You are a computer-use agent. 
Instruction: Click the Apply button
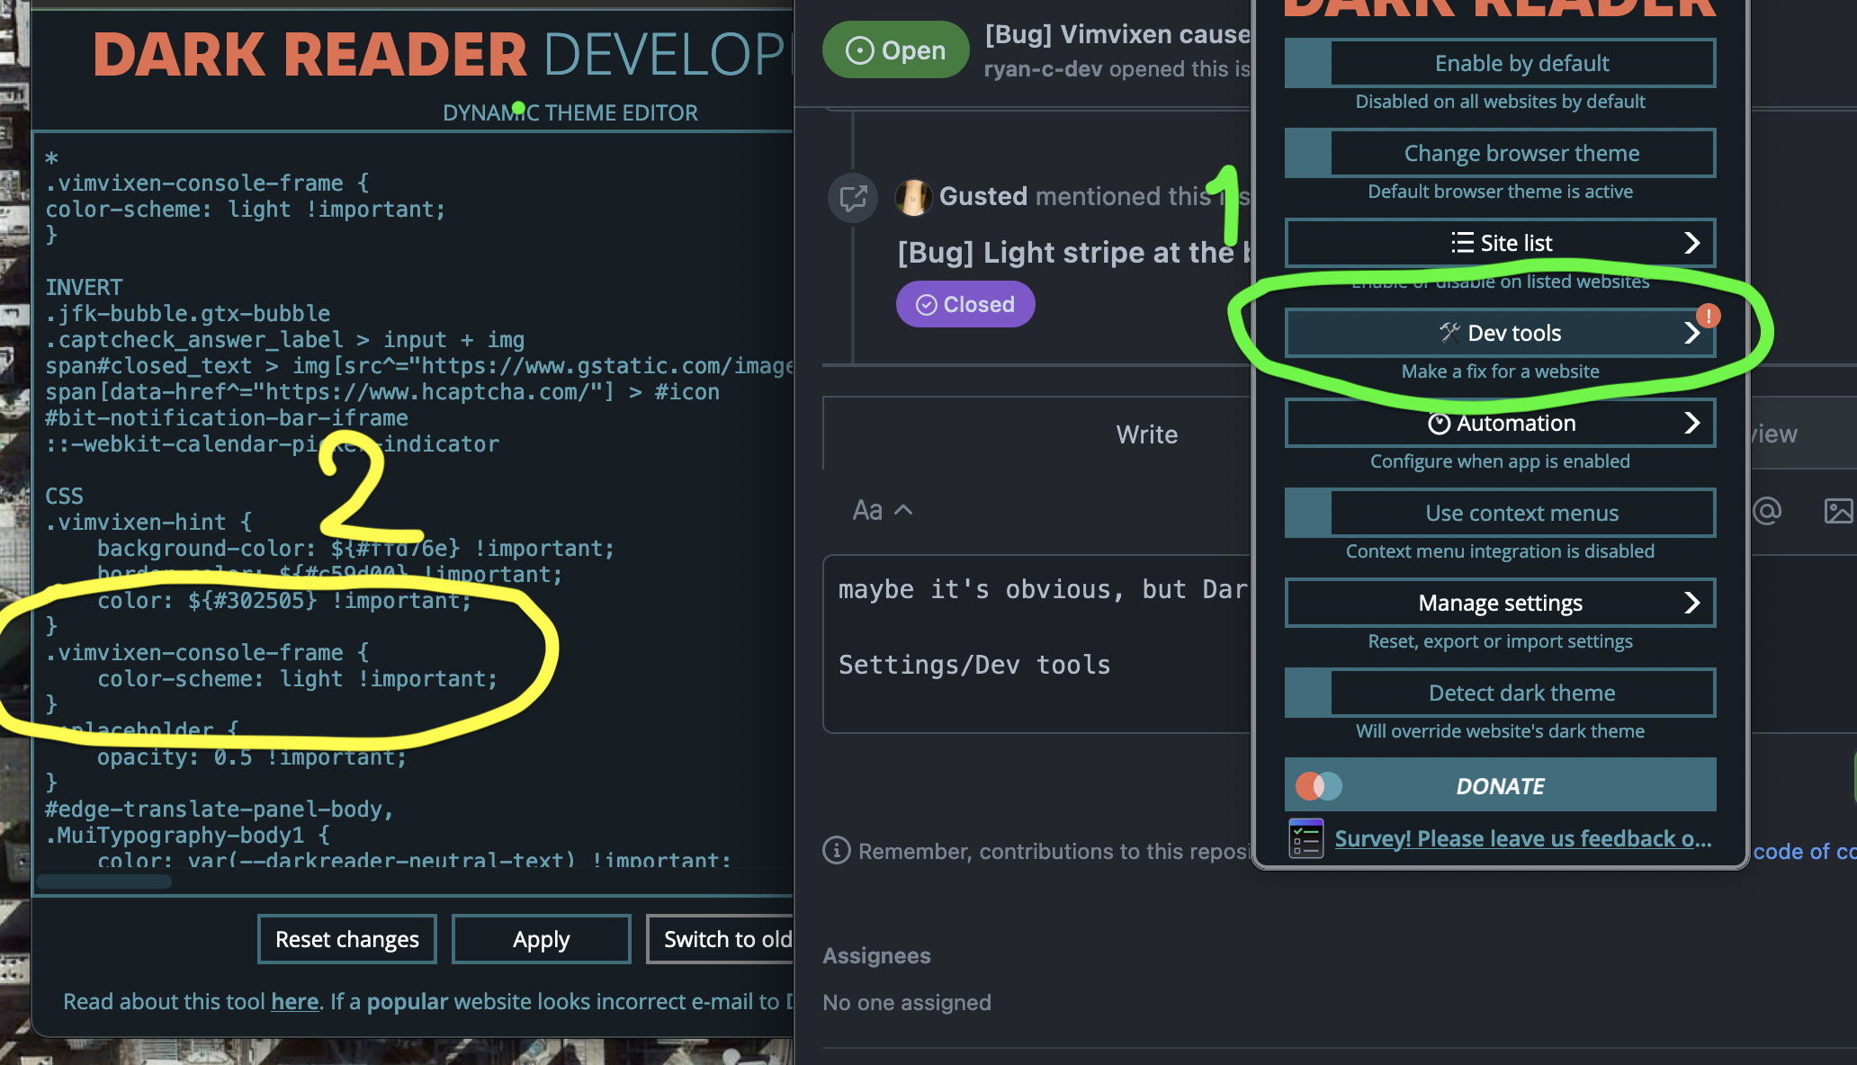pos(540,938)
